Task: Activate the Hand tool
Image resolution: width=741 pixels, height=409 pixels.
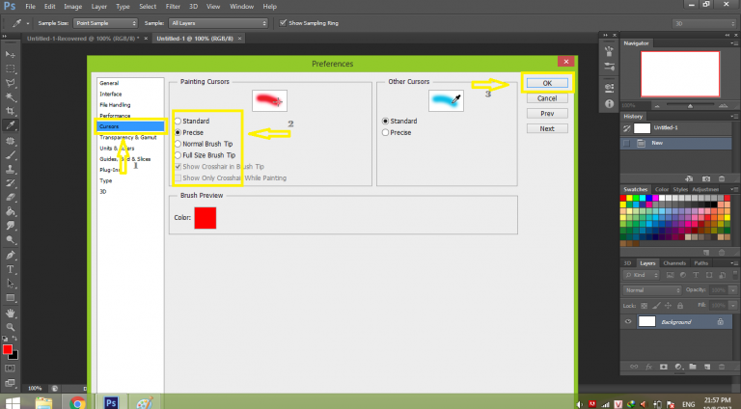Action: [x=10, y=313]
